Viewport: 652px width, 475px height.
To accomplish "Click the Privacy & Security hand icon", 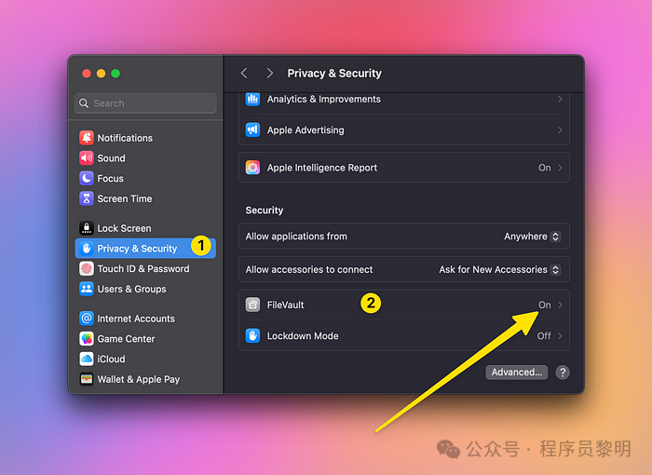I will [87, 249].
